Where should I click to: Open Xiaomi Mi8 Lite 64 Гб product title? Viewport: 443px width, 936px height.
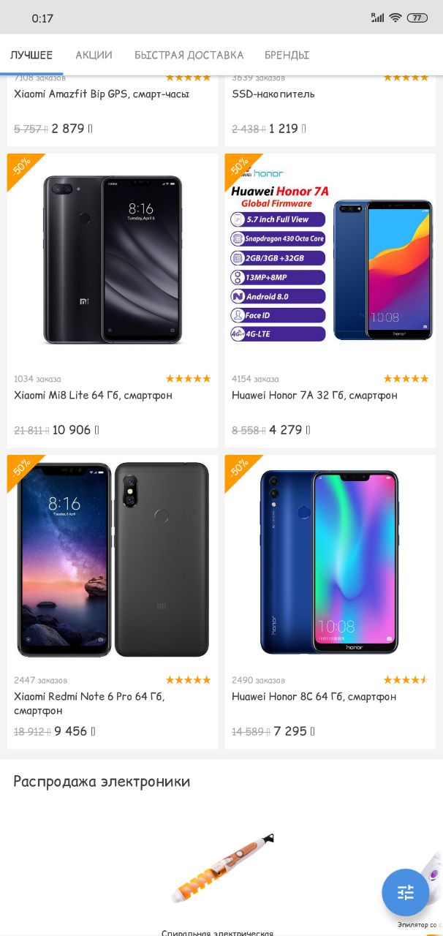[x=94, y=396]
